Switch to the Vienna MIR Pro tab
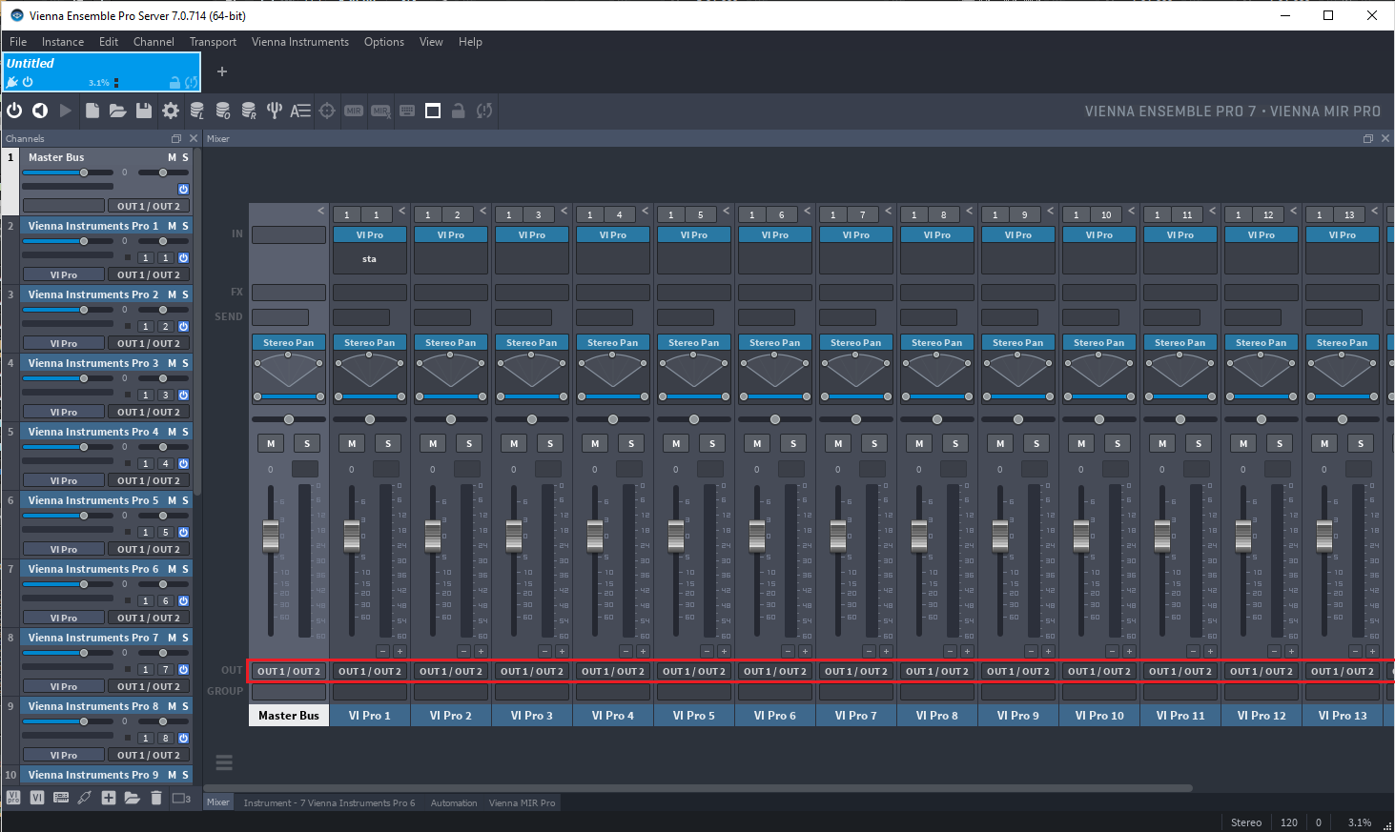 522,802
